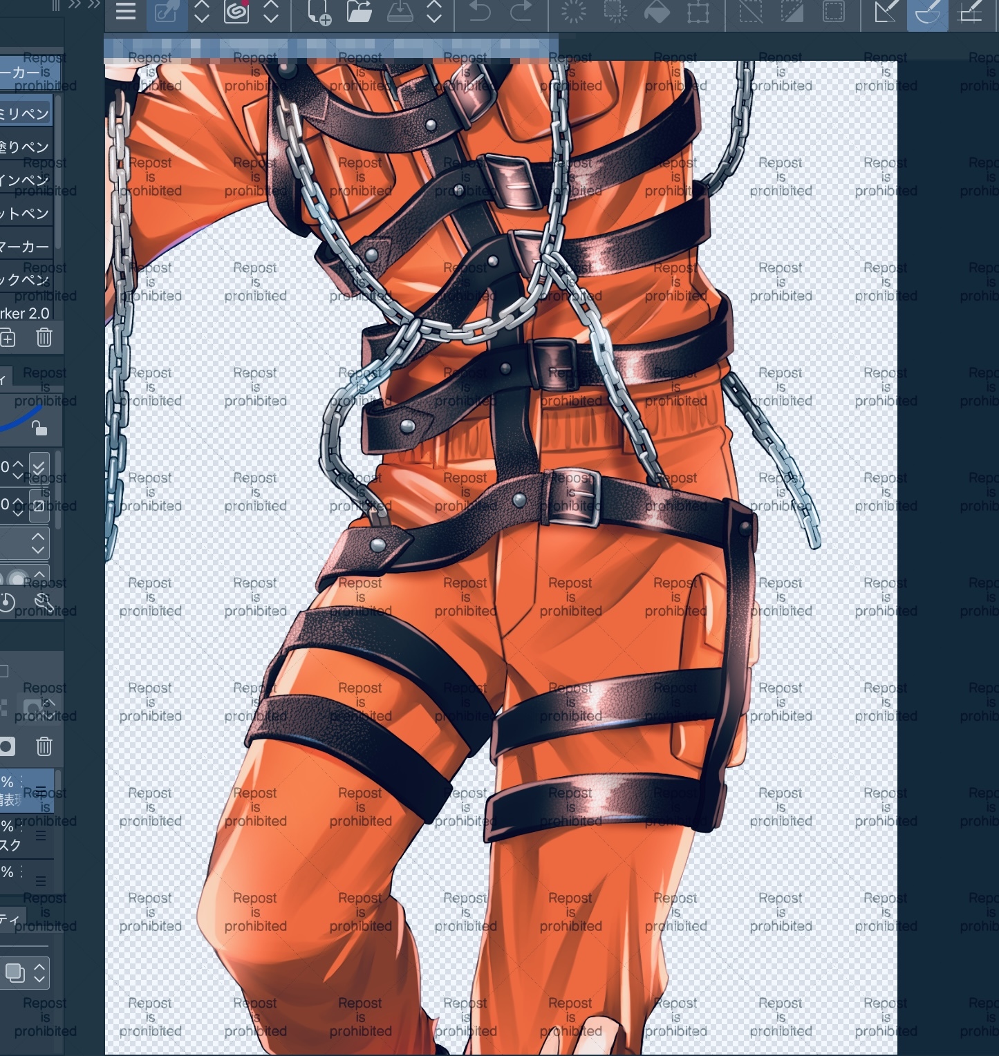Open a file with the folder icon
This screenshot has height=1056, width=999.
point(360,12)
